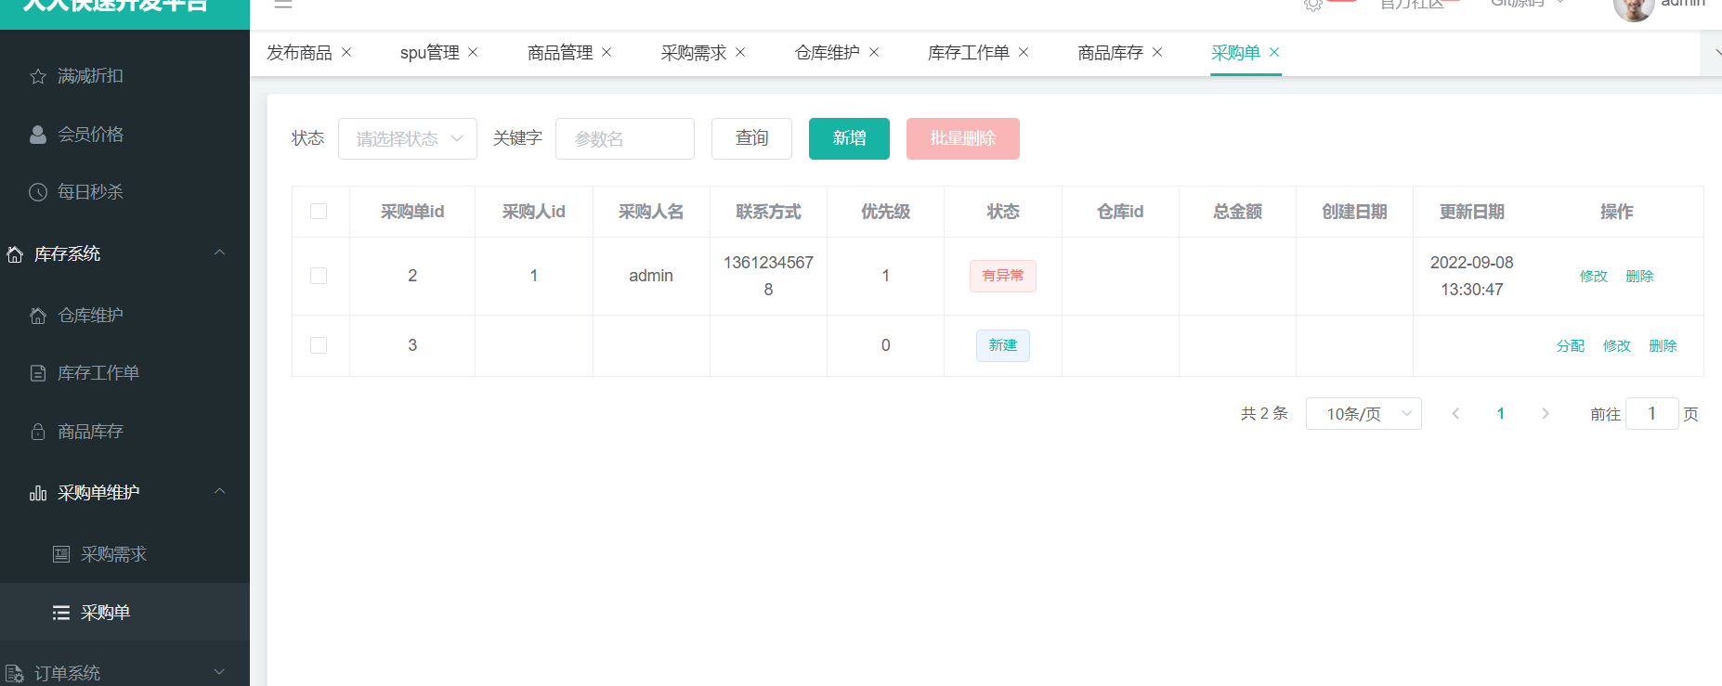The width and height of the screenshot is (1722, 686).
Task: Click the form icon beside 采购需求
Action: pos(61,554)
